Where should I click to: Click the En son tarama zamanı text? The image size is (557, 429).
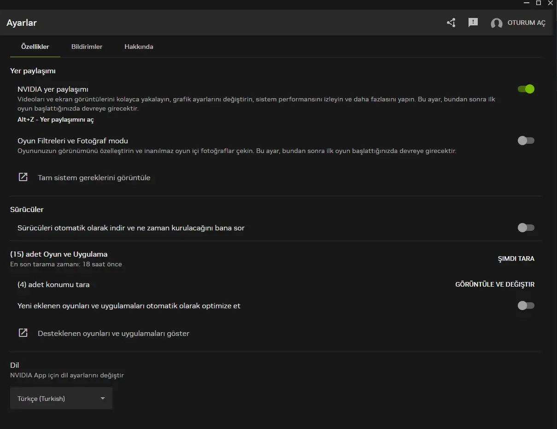click(x=66, y=264)
